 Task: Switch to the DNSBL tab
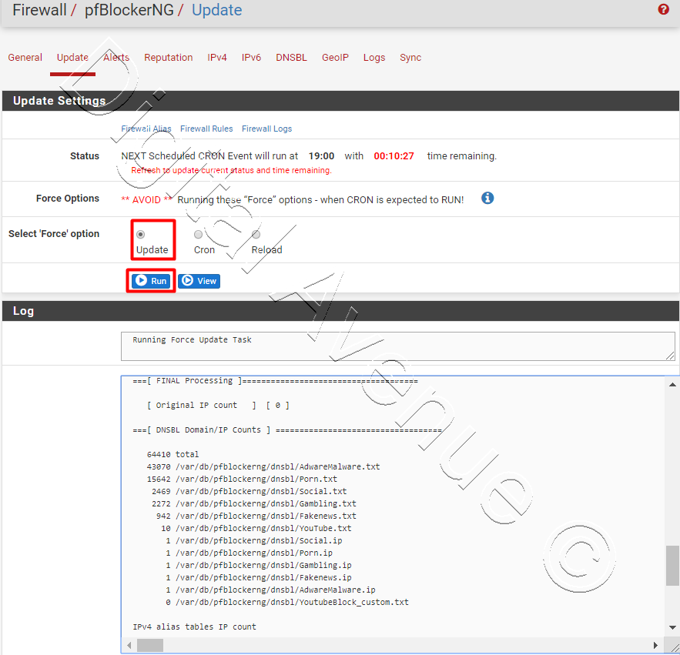click(291, 57)
